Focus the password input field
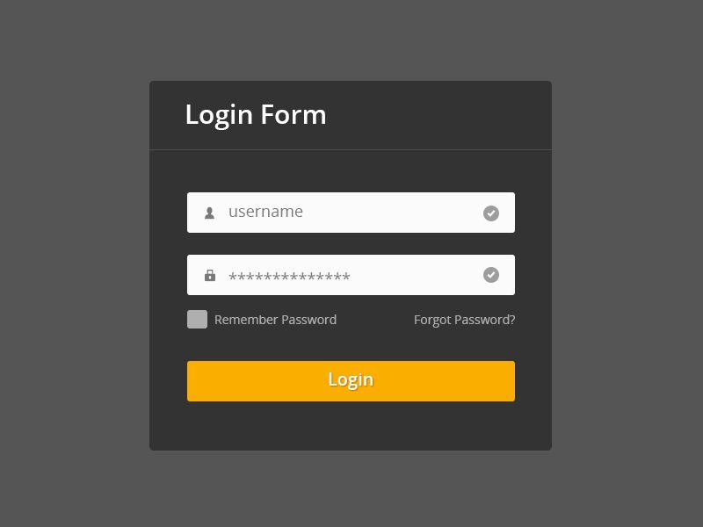The width and height of the screenshot is (703, 527). 351,275
